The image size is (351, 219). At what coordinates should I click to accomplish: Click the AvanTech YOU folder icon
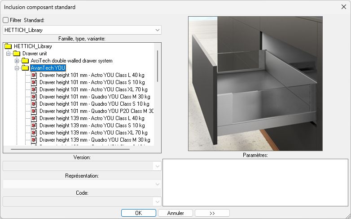[25, 68]
